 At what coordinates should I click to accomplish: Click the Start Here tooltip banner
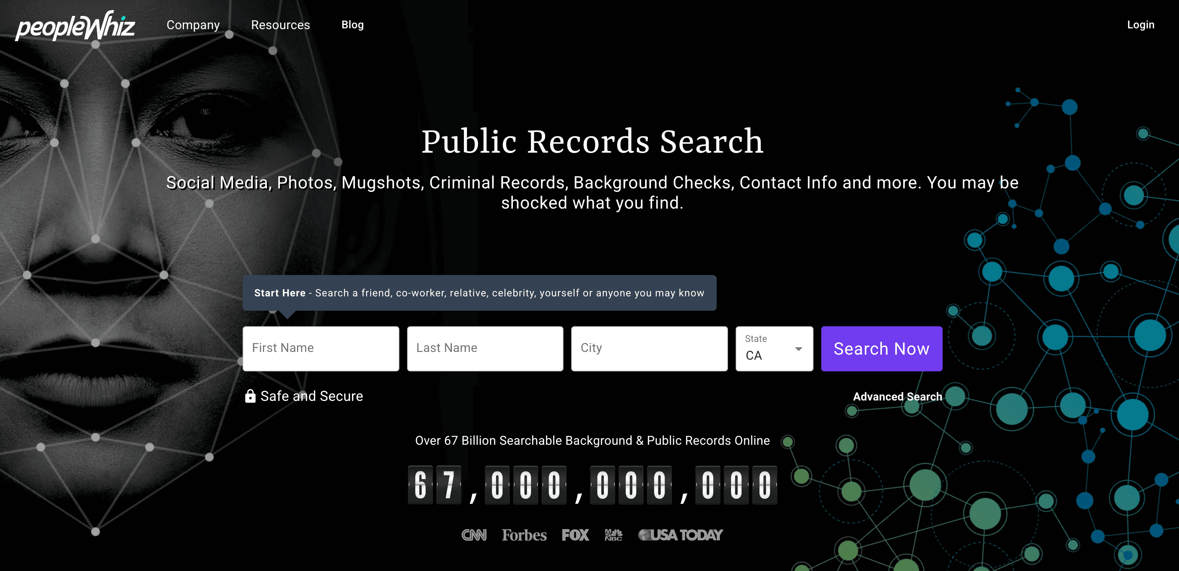click(x=479, y=292)
